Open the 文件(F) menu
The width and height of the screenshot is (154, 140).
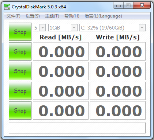(14, 16)
